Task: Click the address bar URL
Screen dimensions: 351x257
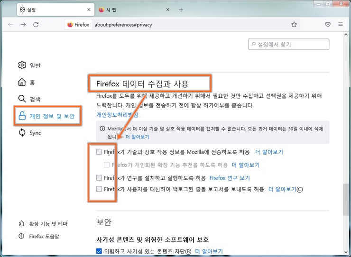Action: pos(123,25)
